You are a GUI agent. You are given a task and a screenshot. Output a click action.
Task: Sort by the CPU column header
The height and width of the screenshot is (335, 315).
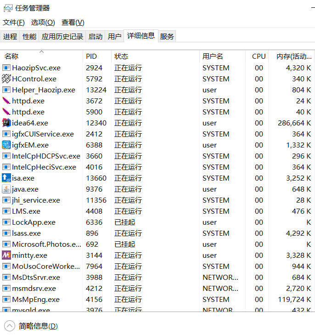(x=257, y=57)
